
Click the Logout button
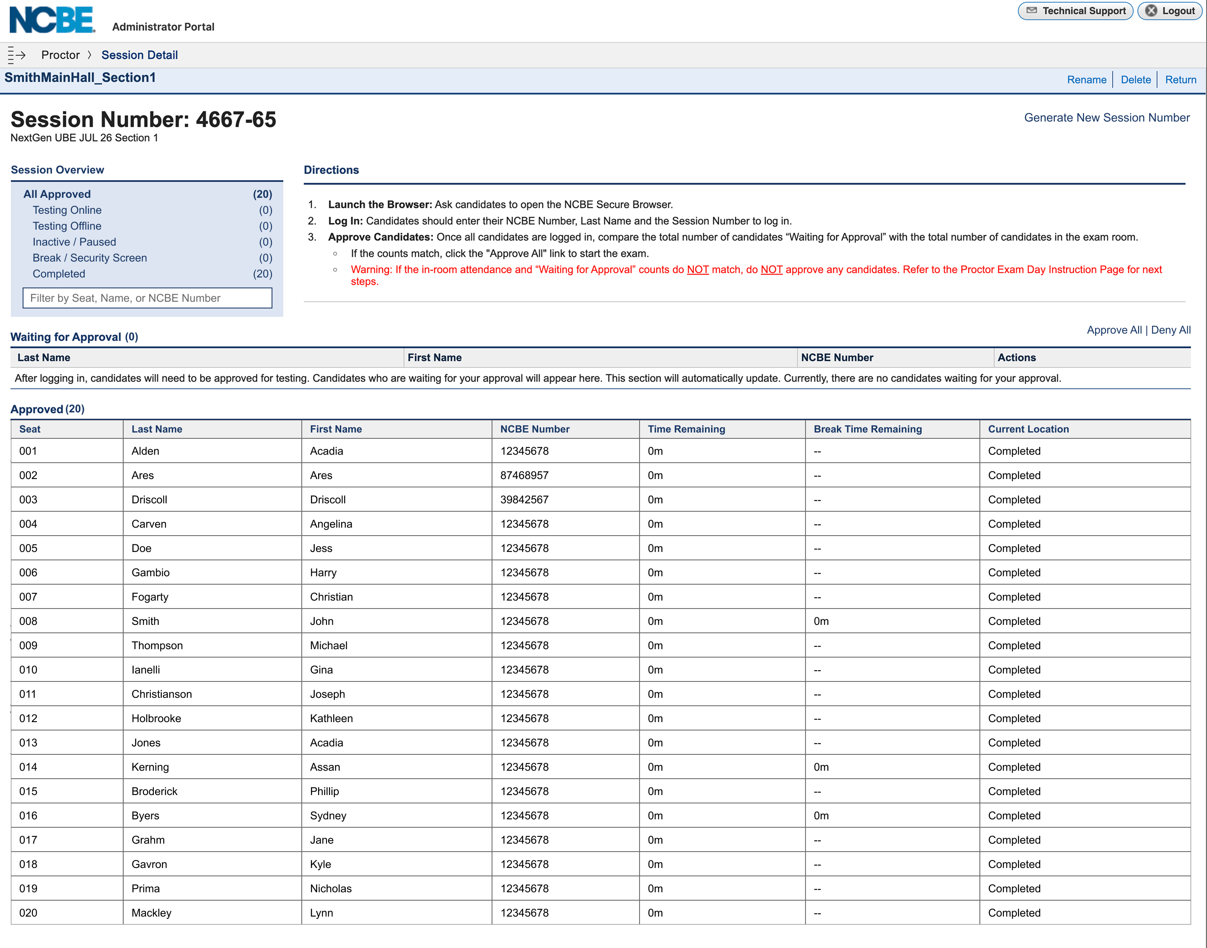coord(1170,10)
